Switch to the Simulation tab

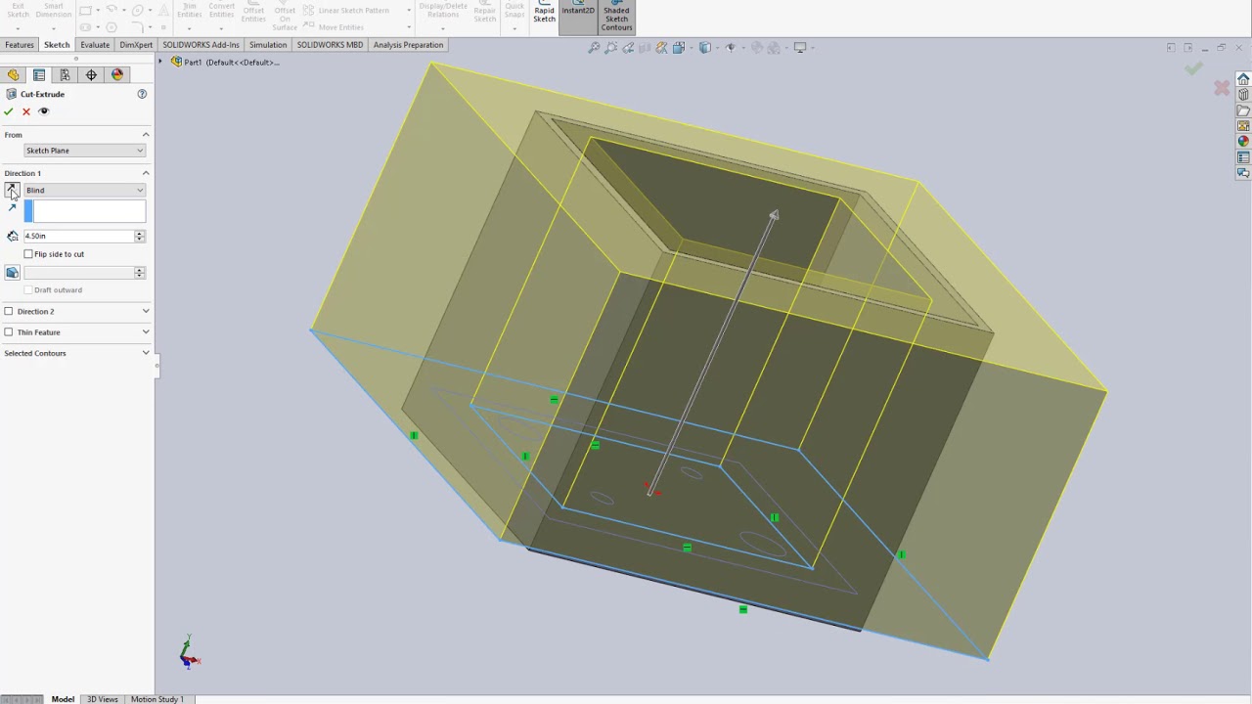pos(268,45)
